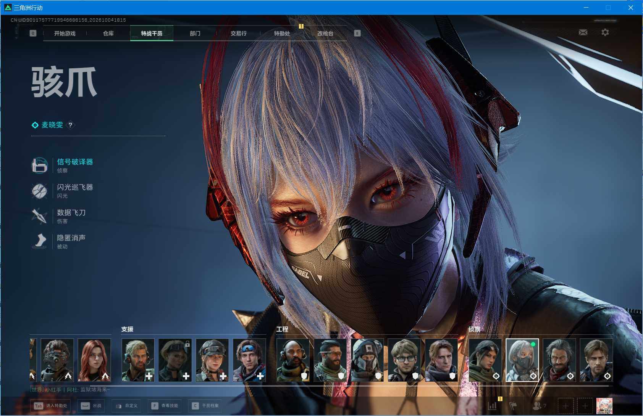This screenshot has width=643, height=416.
Task: Switch to the 交易行 tab
Action: [239, 34]
